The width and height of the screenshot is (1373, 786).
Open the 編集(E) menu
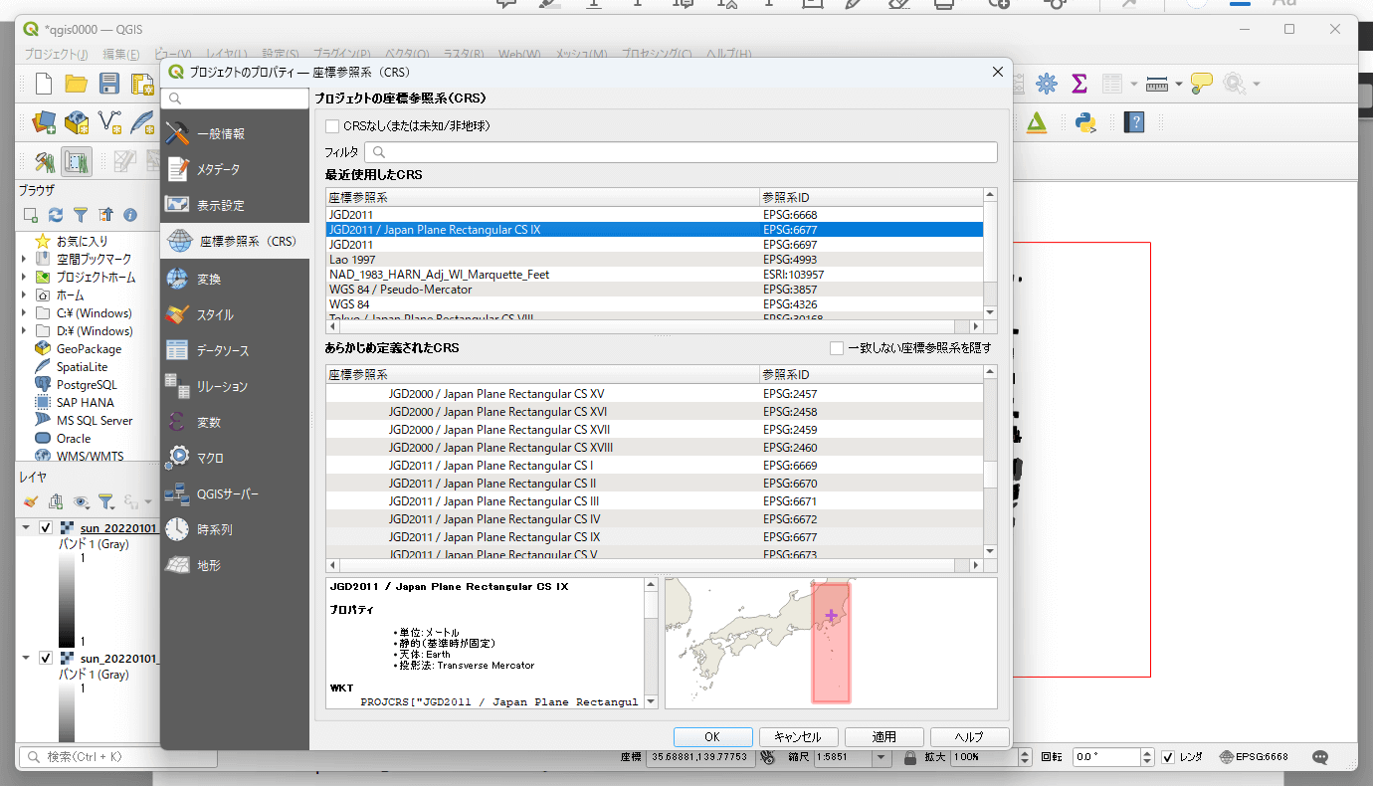click(x=121, y=54)
